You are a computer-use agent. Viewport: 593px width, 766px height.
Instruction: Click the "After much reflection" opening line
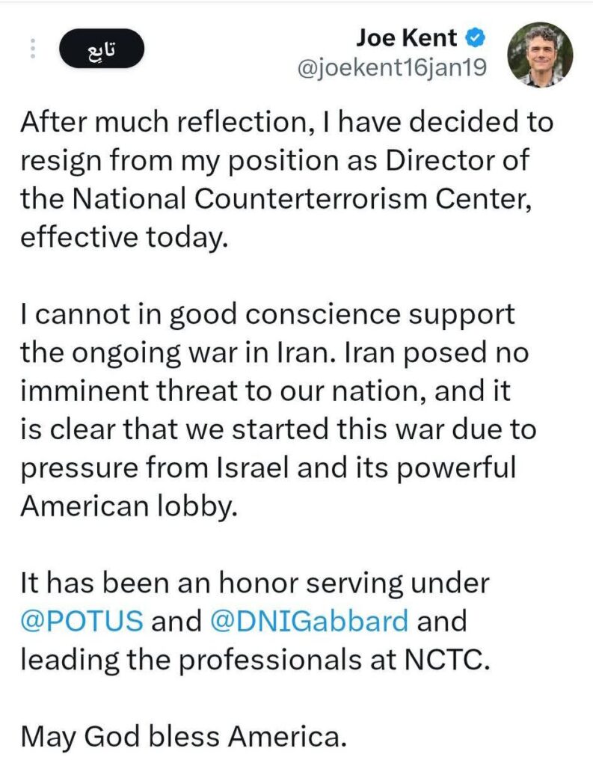pyautogui.click(x=288, y=123)
